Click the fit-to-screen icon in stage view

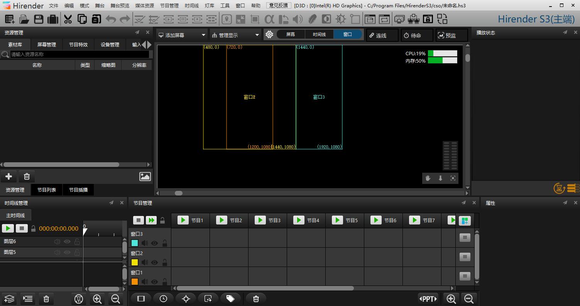(453, 178)
